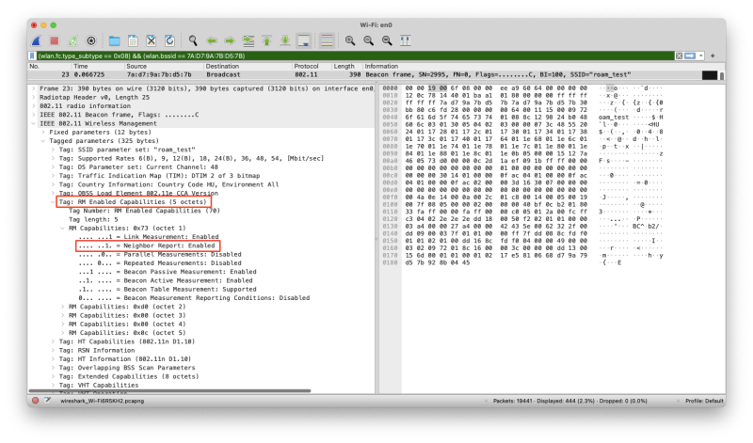This screenshot has height=443, width=753.
Task: Close this capture file icon
Action: (x=152, y=40)
